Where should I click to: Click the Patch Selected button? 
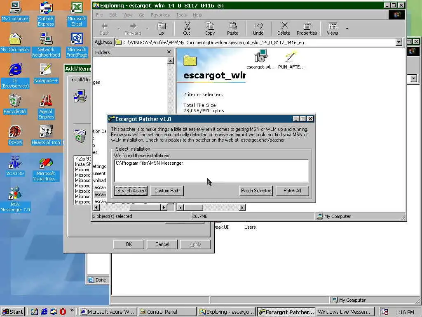click(256, 191)
